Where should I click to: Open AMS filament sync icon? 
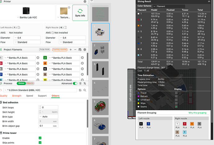coord(80,50)
